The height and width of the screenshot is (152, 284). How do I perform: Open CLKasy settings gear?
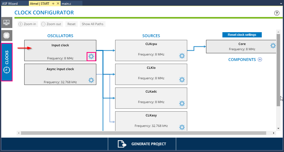[x=182, y=127]
